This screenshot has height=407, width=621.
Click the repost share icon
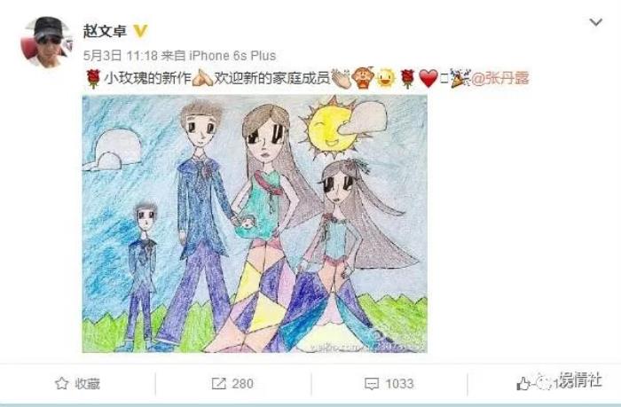[x=218, y=383]
